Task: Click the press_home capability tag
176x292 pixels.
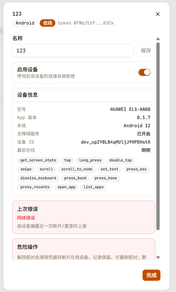Action: pyautogui.click(x=106, y=178)
